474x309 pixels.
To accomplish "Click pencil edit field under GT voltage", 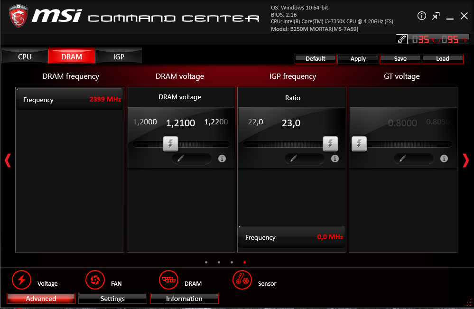I will [x=414, y=159].
